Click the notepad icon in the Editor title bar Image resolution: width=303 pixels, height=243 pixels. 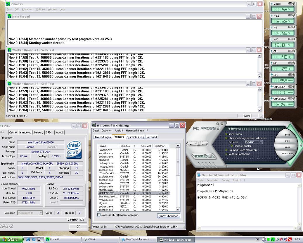[199, 175]
